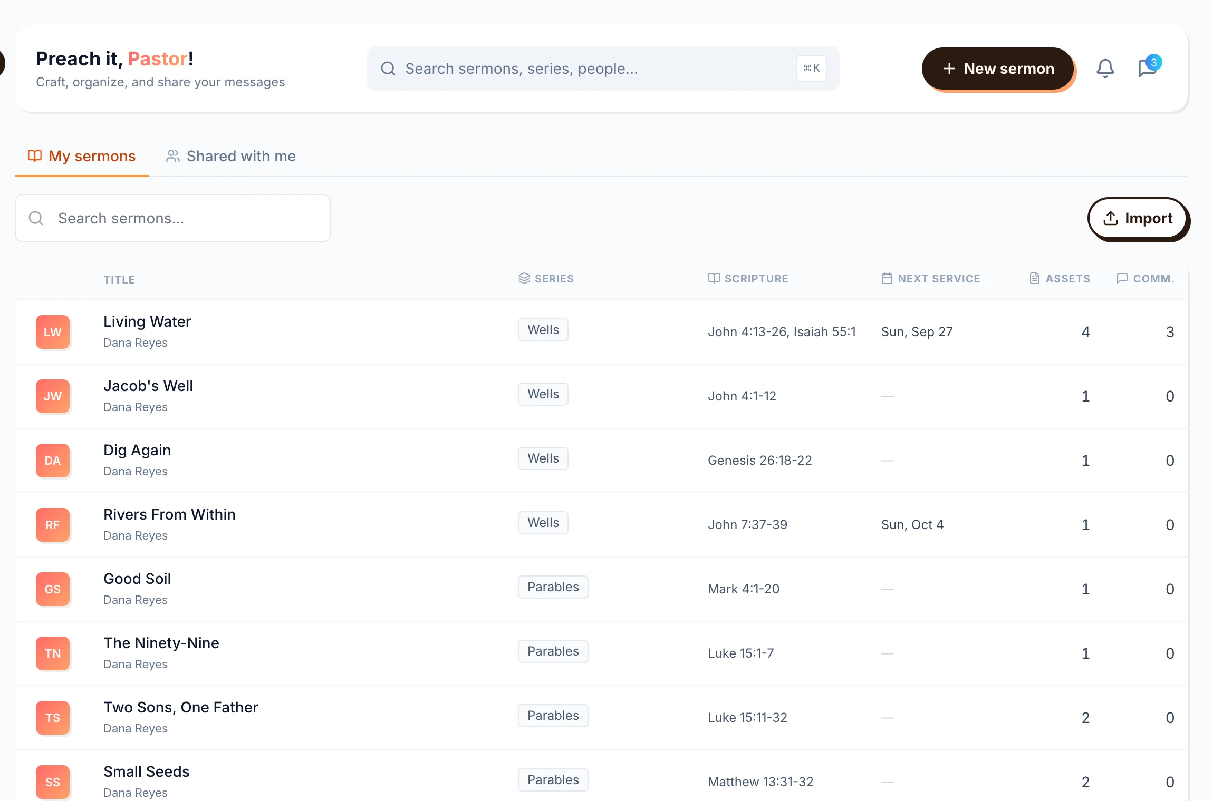Sort by the Comm. column header
Screen dimensions: 1213x801
click(1145, 279)
